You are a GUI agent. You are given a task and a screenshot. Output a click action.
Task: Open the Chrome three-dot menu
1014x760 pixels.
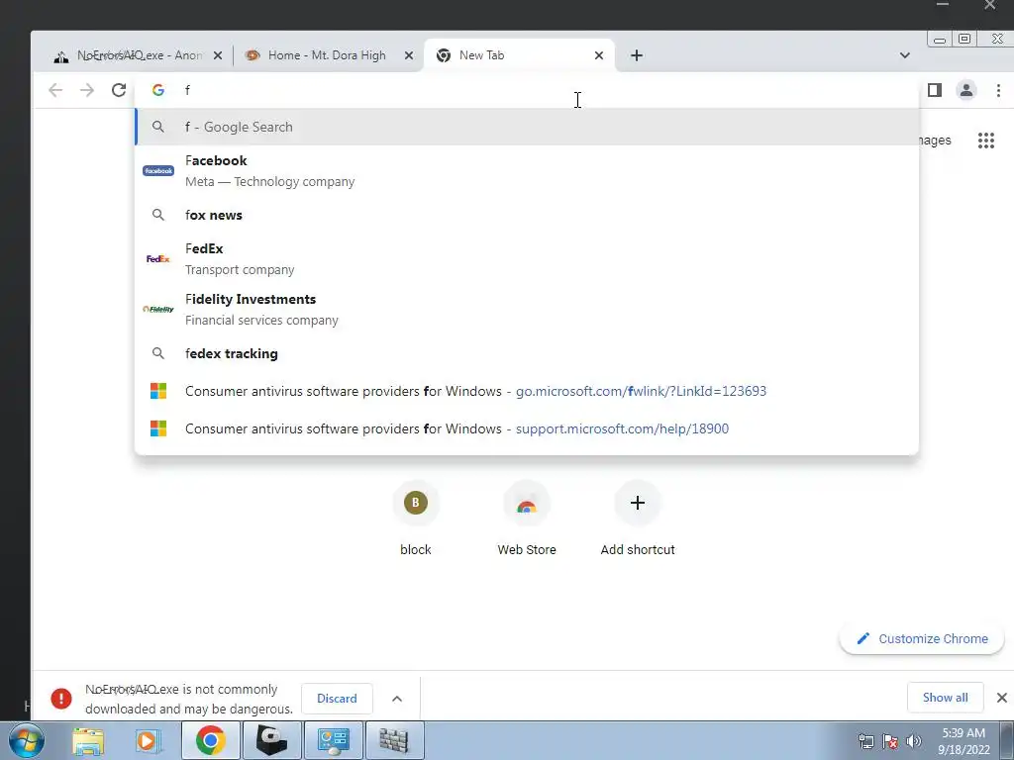[x=998, y=90]
